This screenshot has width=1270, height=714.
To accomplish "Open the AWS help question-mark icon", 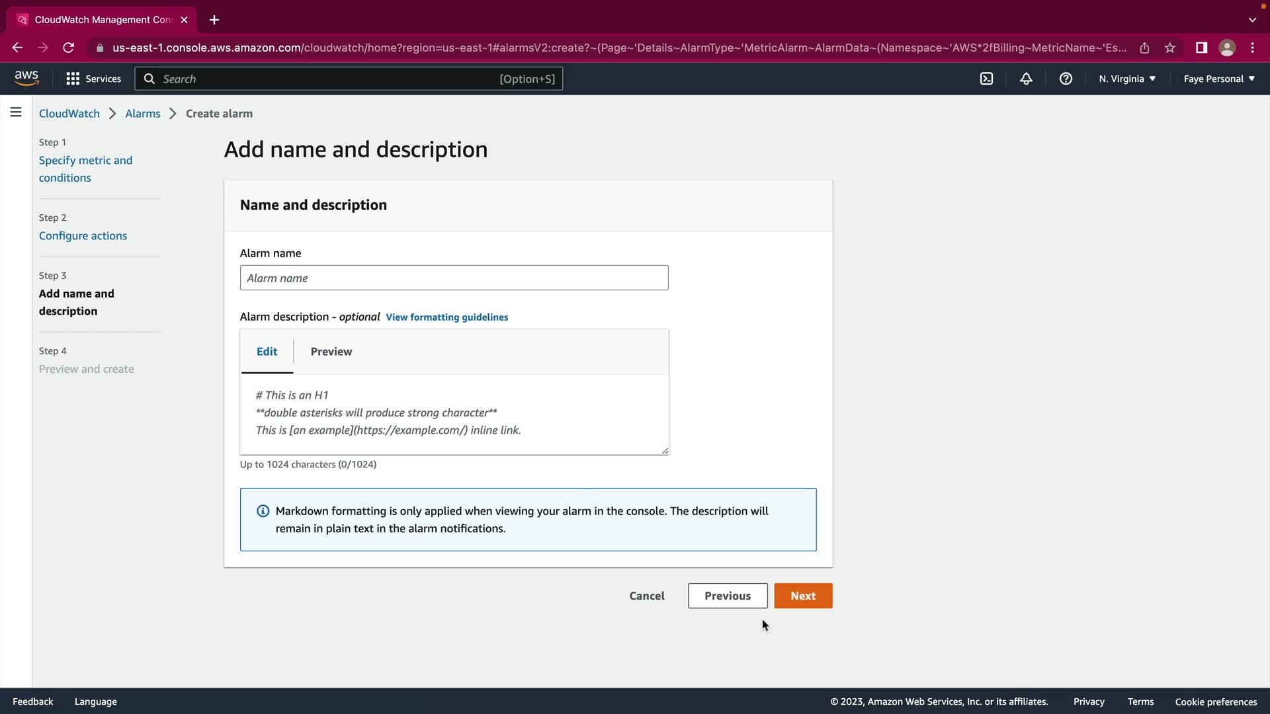I will coord(1066,79).
